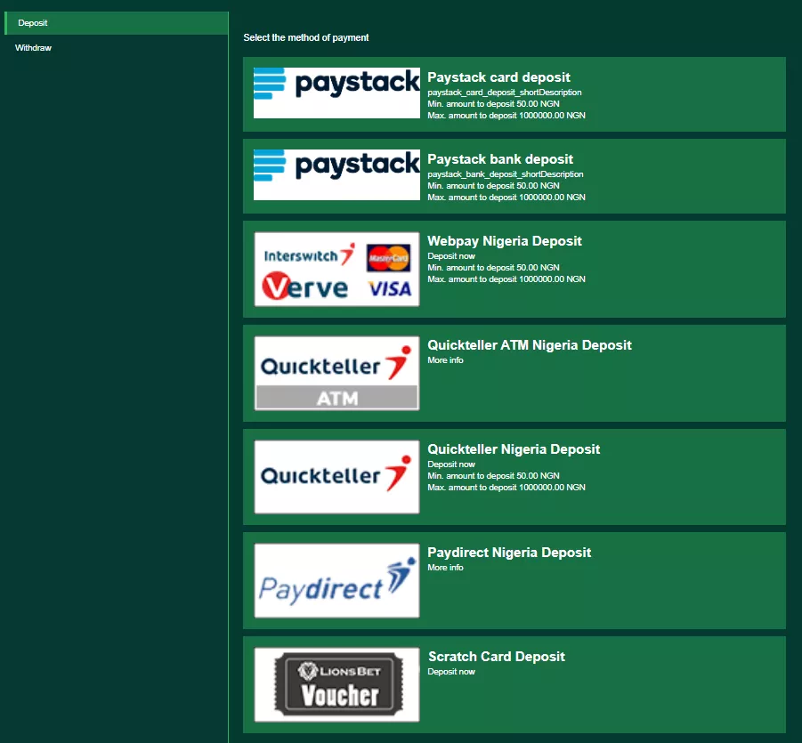Click the Paydirect logo
802x743 pixels.
[x=336, y=580]
